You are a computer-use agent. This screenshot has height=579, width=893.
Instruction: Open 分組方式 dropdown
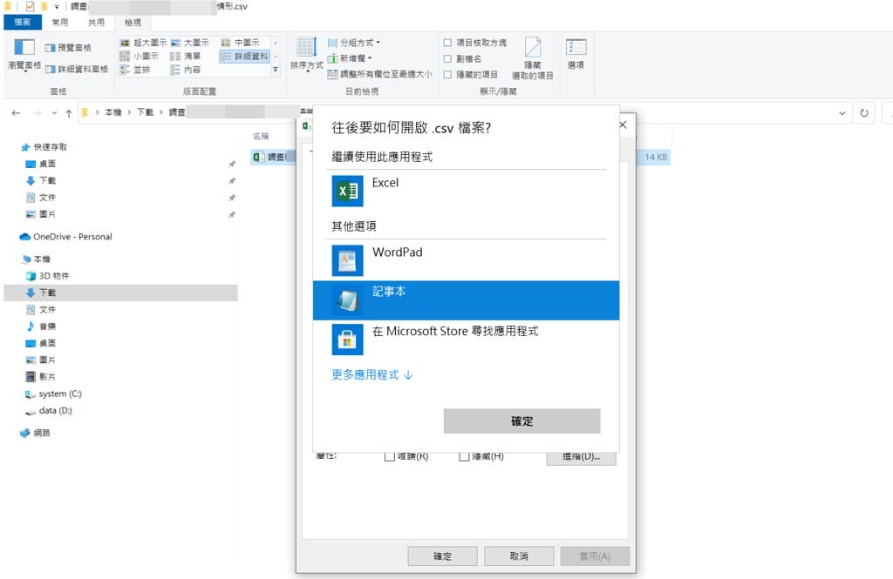(354, 43)
